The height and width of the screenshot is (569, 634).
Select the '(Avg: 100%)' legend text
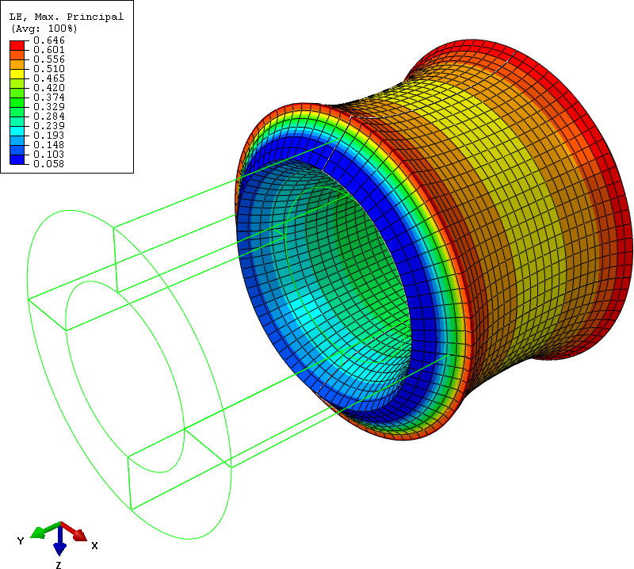(x=44, y=29)
